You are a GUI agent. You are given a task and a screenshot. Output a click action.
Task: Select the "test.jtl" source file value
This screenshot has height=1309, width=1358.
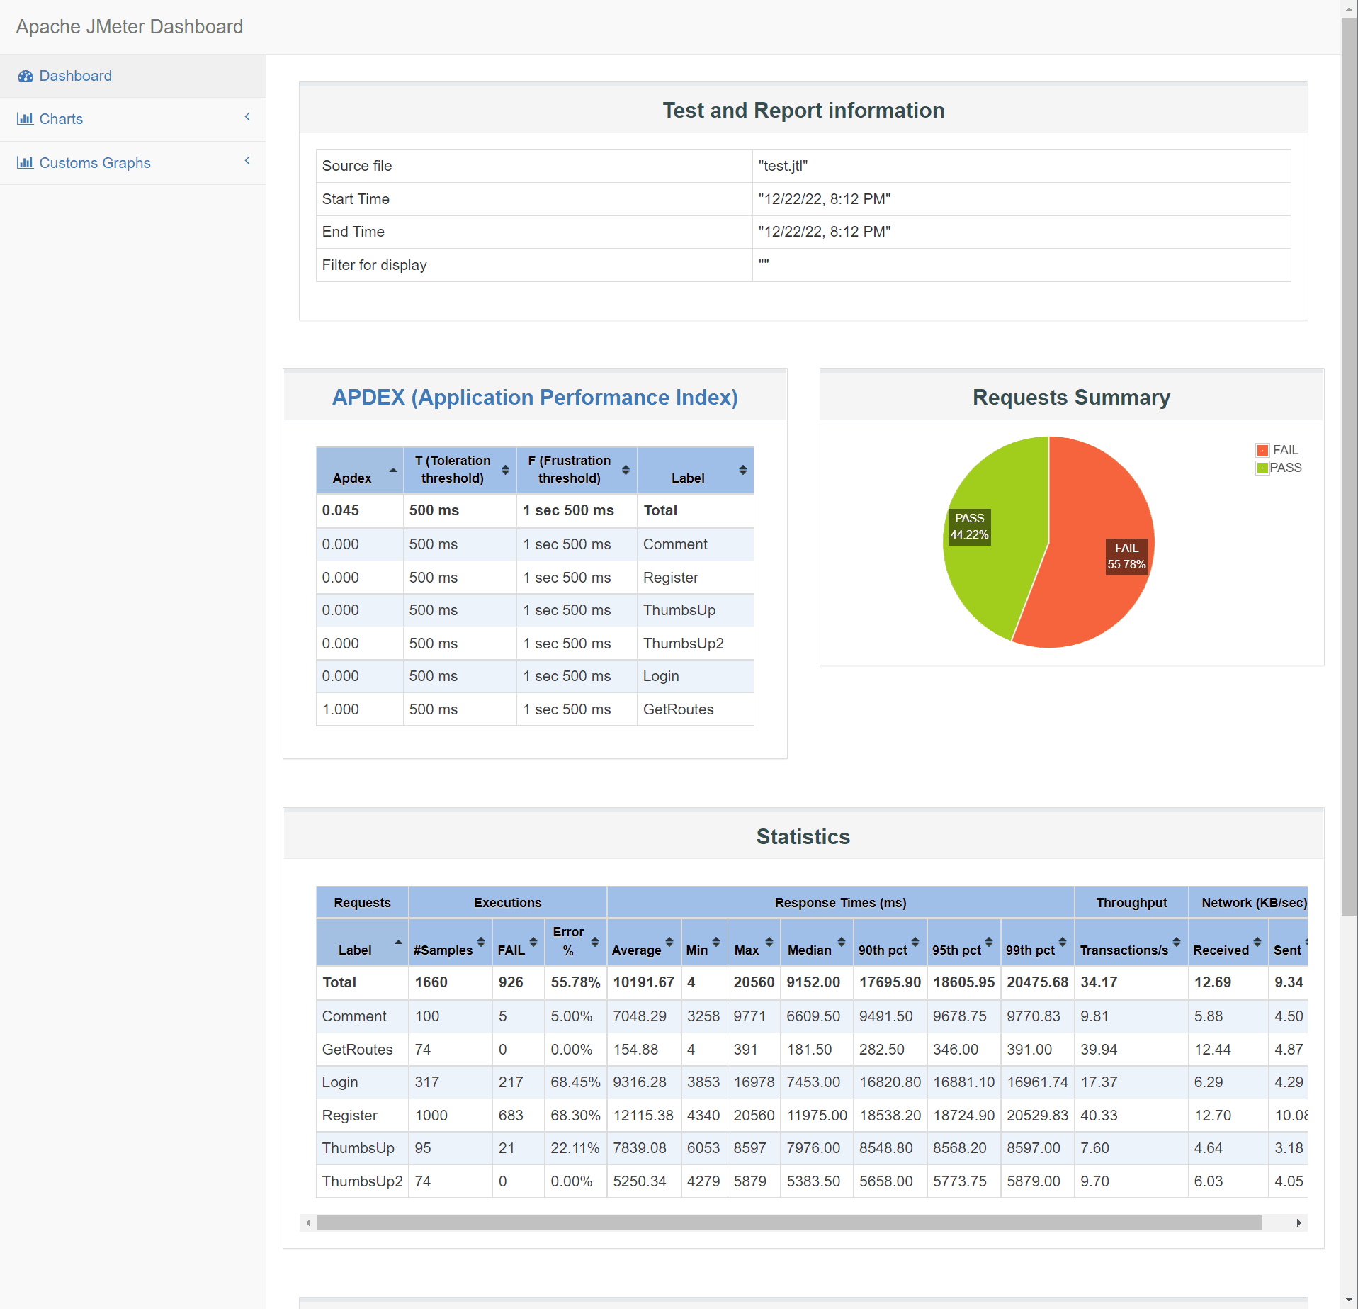click(783, 166)
